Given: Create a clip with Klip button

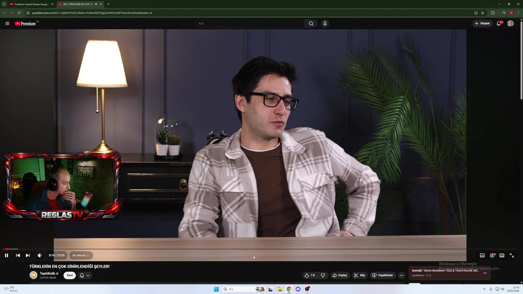Looking at the screenshot, I should [360, 275].
